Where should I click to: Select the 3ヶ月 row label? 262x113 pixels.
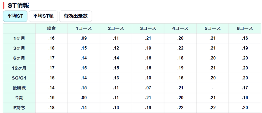pyautogui.click(x=19, y=48)
